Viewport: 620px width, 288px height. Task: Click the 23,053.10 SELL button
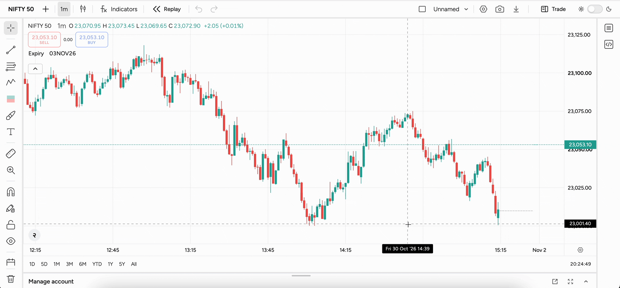click(x=44, y=40)
